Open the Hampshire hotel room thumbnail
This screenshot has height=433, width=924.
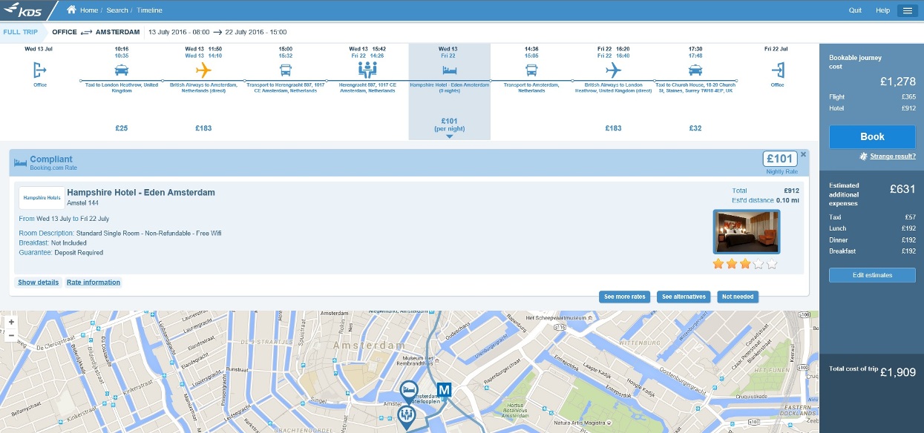click(747, 231)
